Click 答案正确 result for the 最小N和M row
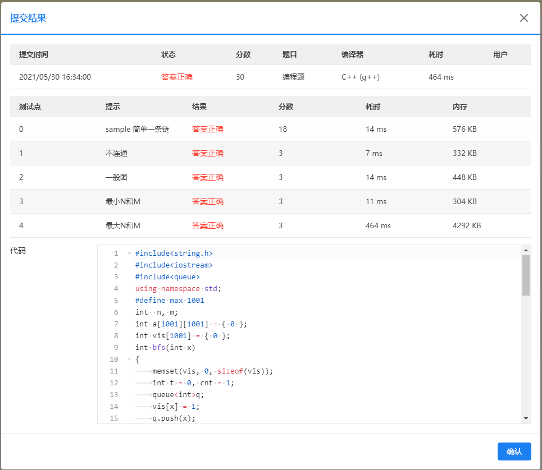 [208, 201]
